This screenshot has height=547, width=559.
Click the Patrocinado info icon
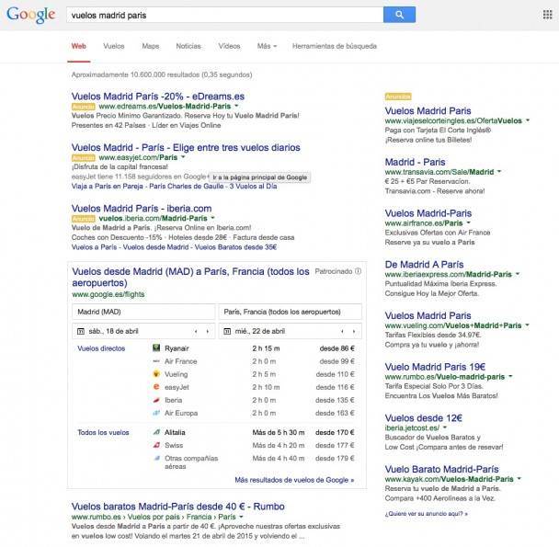tap(359, 271)
